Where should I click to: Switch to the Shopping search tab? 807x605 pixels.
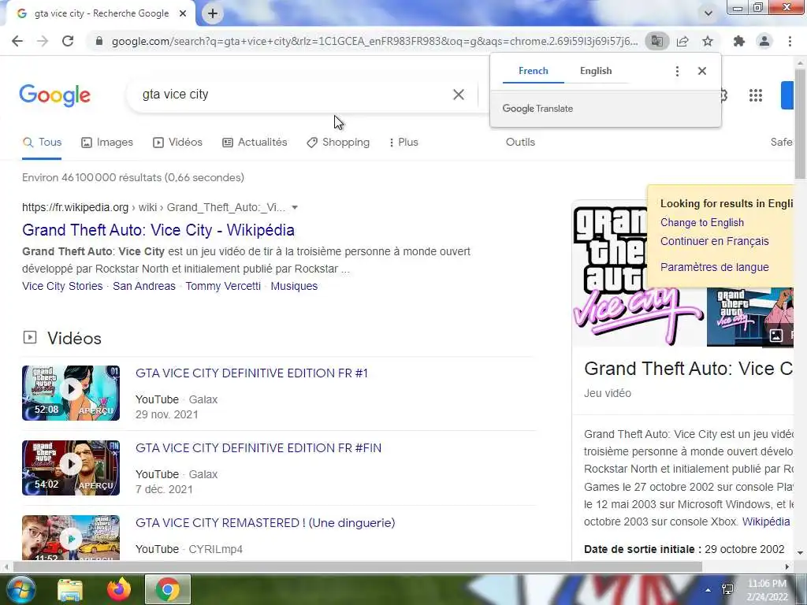338,143
